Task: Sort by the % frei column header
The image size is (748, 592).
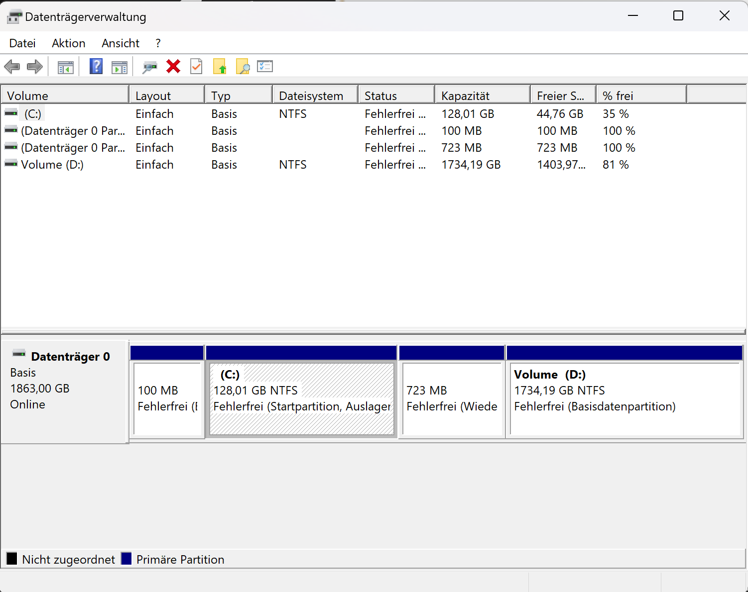Action: click(641, 96)
